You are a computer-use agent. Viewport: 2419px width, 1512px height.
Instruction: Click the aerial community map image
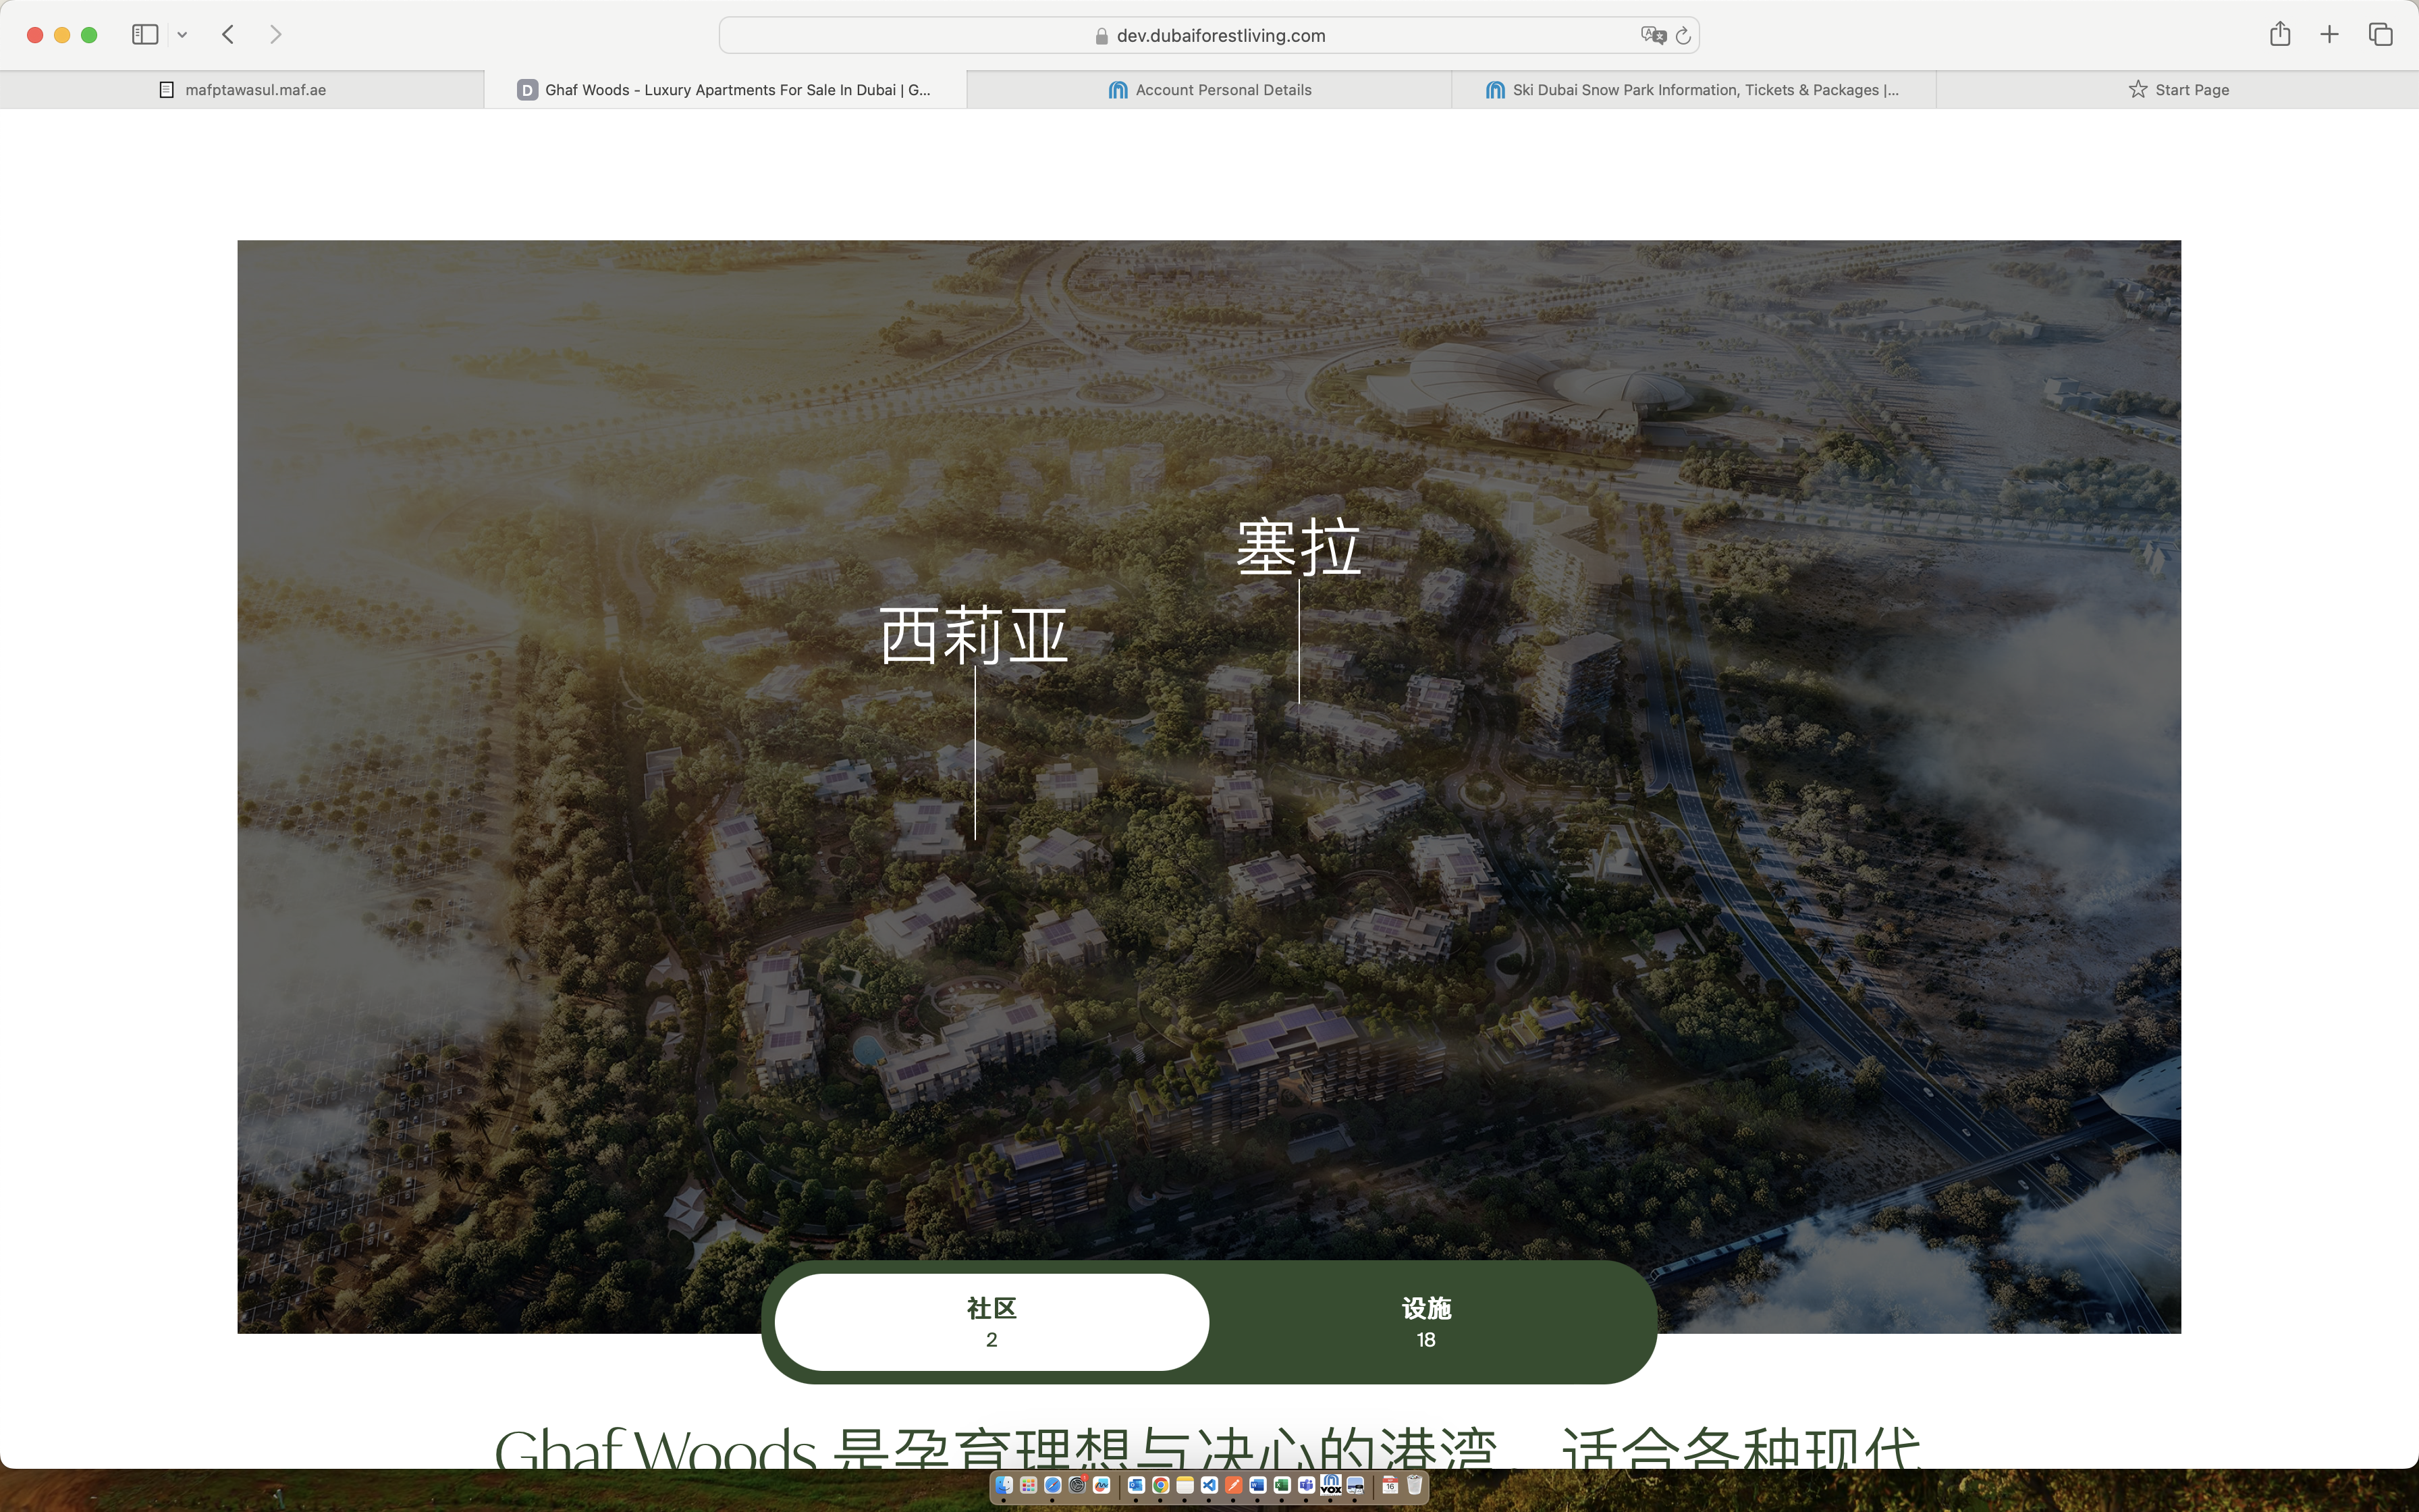[x=1209, y=786]
